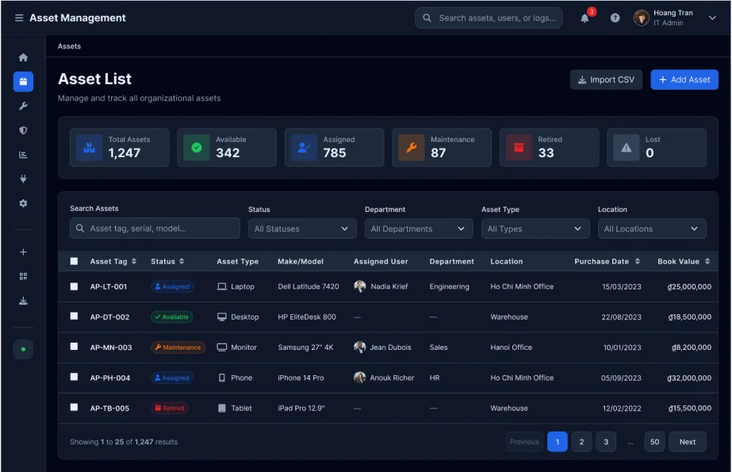Click the Assigned user card icon
732x472 pixels.
tap(304, 148)
